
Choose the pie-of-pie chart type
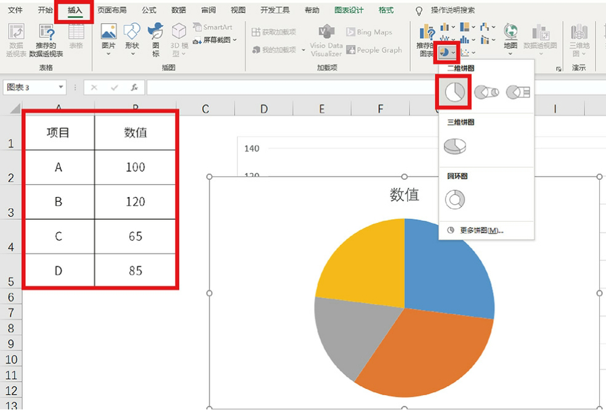pyautogui.click(x=487, y=92)
